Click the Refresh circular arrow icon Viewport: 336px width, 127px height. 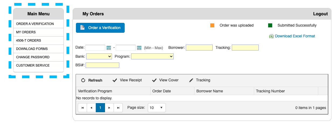pyautogui.click(x=83, y=80)
